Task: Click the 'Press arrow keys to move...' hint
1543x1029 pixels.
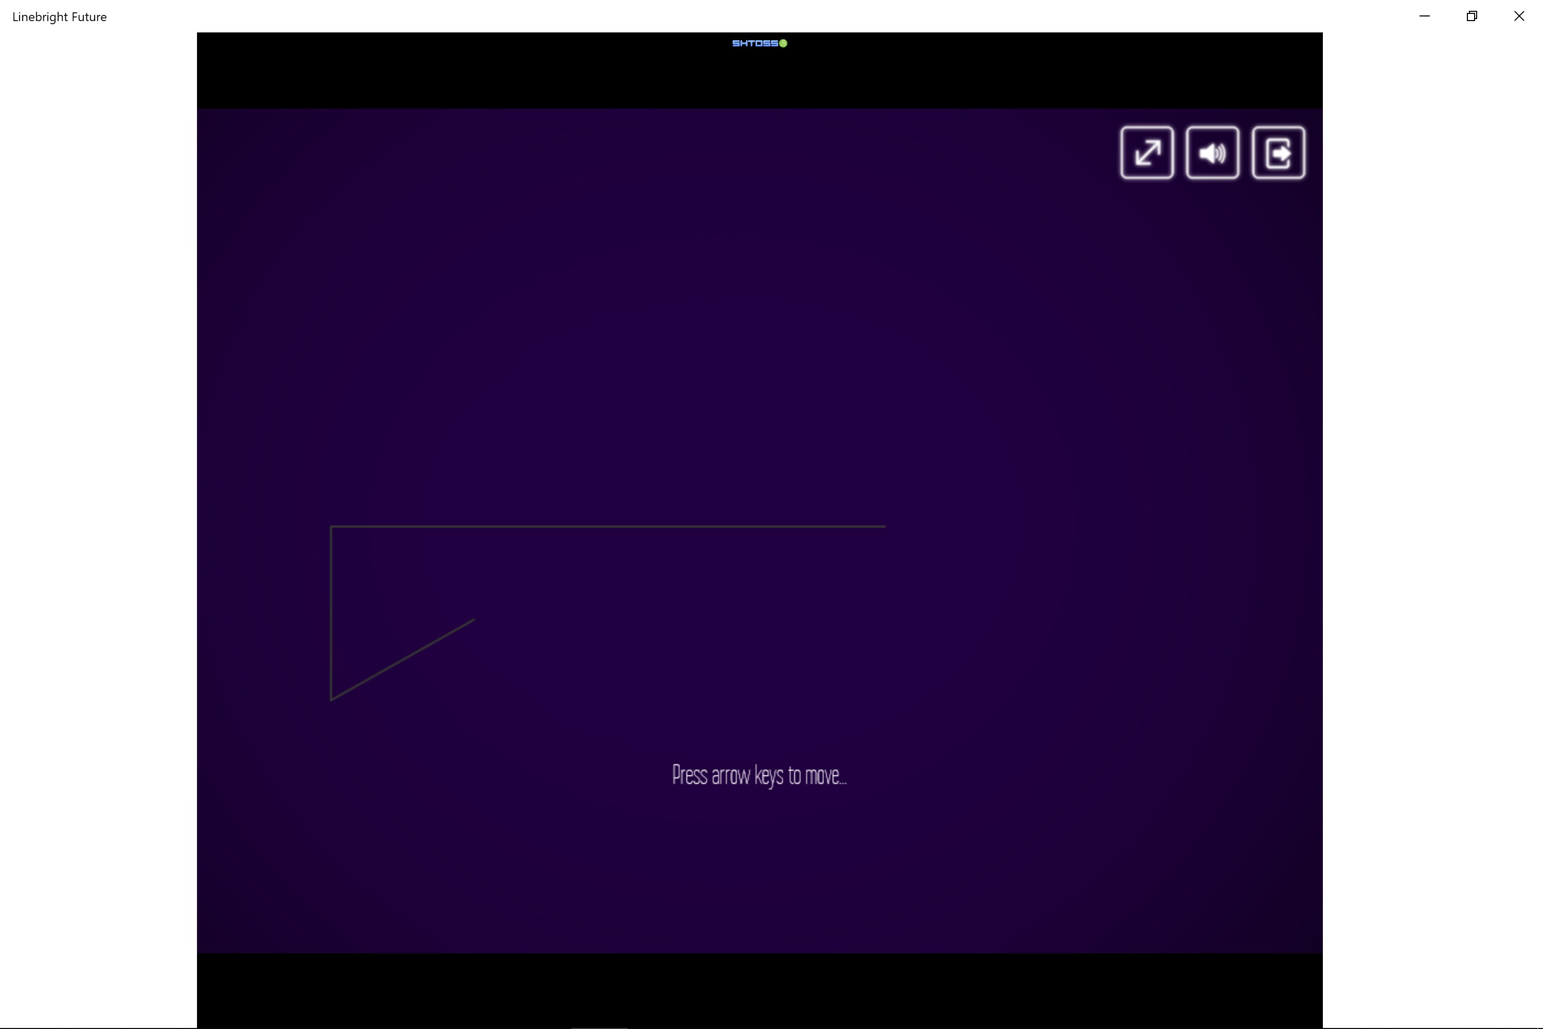Action: point(759,775)
